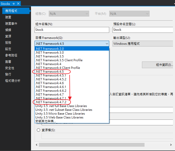Click the 資源檔 path text field
The image size is (175, 151).
(x=107, y=136)
